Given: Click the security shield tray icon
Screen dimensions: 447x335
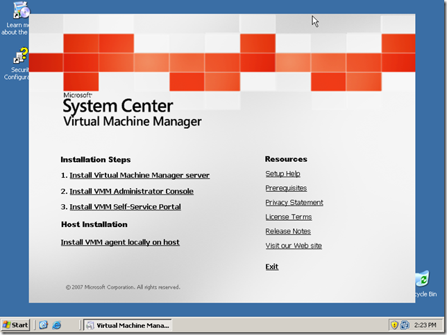Looking at the screenshot, I should (x=394, y=325).
